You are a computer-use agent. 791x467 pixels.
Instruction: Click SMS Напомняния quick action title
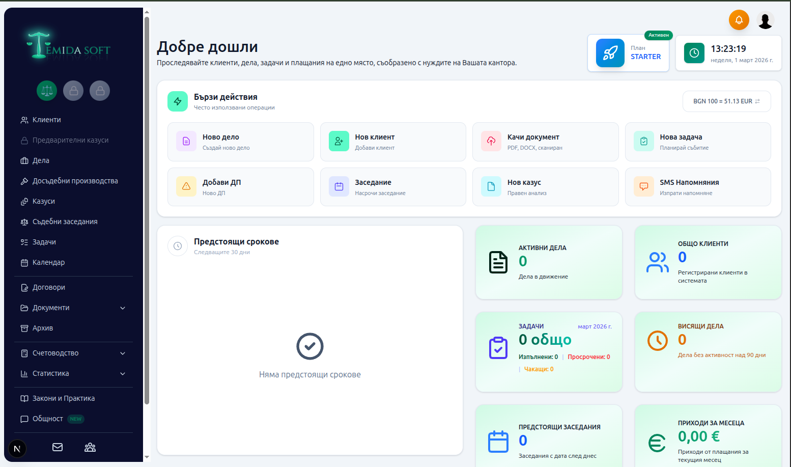690,182
